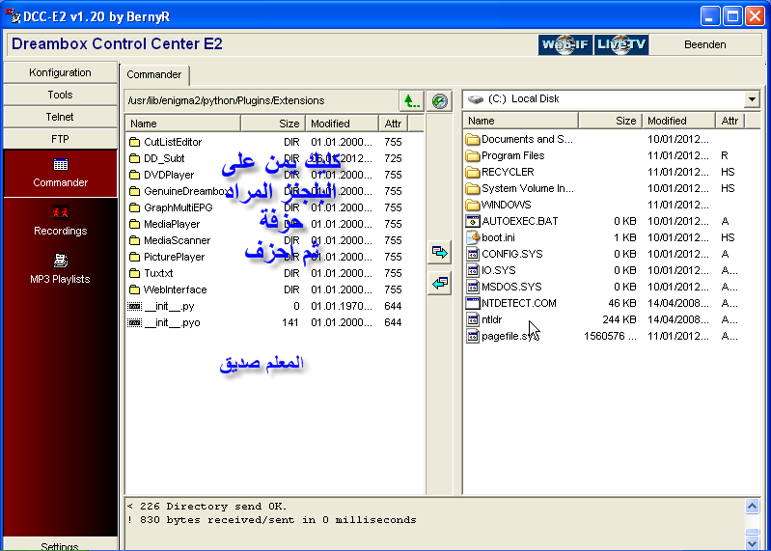Viewport: 771px width, 551px height.
Task: Select the WebInterface folder icon
Action: (x=135, y=289)
